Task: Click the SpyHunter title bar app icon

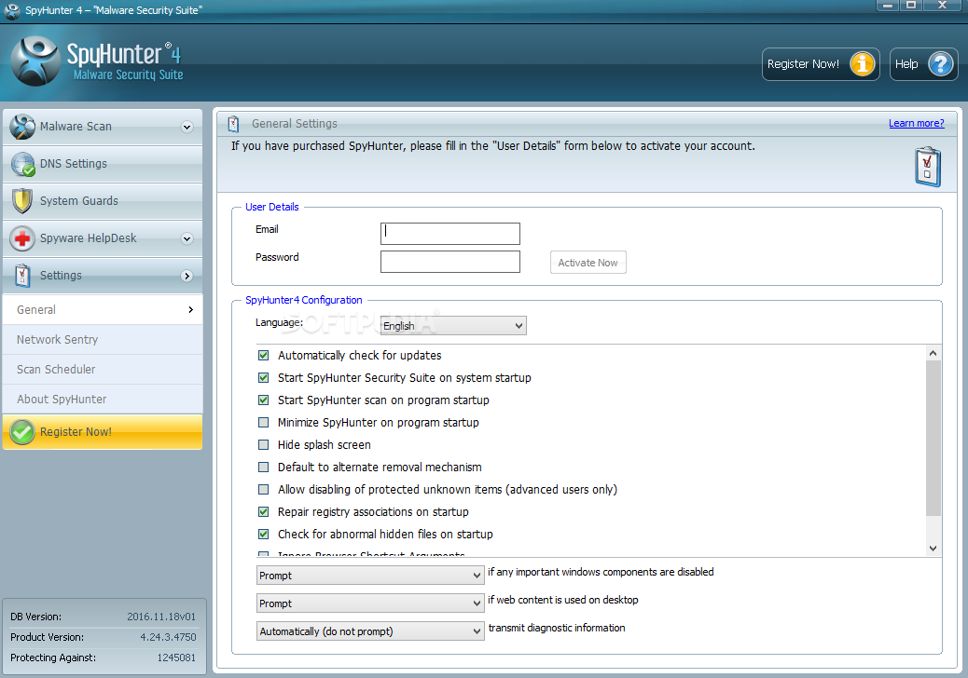Action: point(12,10)
